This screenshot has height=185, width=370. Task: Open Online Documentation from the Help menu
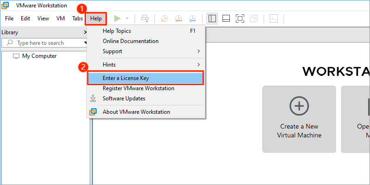pyautogui.click(x=146, y=41)
